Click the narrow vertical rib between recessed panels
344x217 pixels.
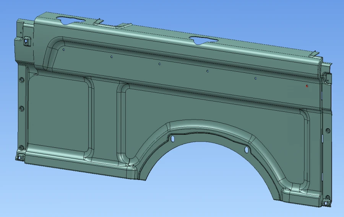coord(105,119)
